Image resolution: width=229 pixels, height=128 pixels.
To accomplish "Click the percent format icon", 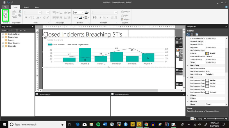I will click(104, 18).
